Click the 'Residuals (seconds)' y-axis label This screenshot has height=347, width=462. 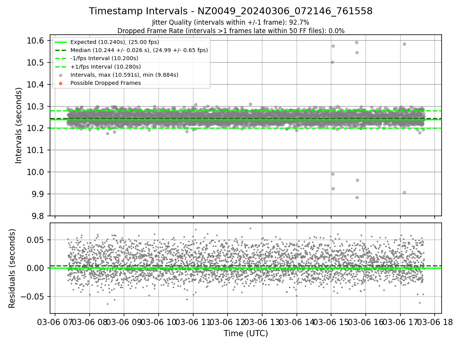tap(12, 268)
